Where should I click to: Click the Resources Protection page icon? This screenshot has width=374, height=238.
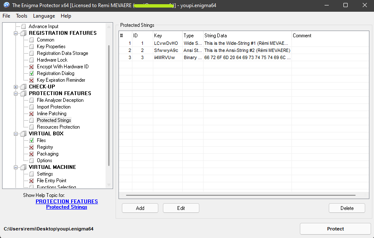31,127
